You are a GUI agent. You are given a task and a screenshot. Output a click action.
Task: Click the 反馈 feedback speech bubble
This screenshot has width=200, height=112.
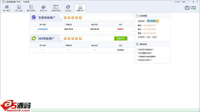pyautogui.click(x=177, y=2)
